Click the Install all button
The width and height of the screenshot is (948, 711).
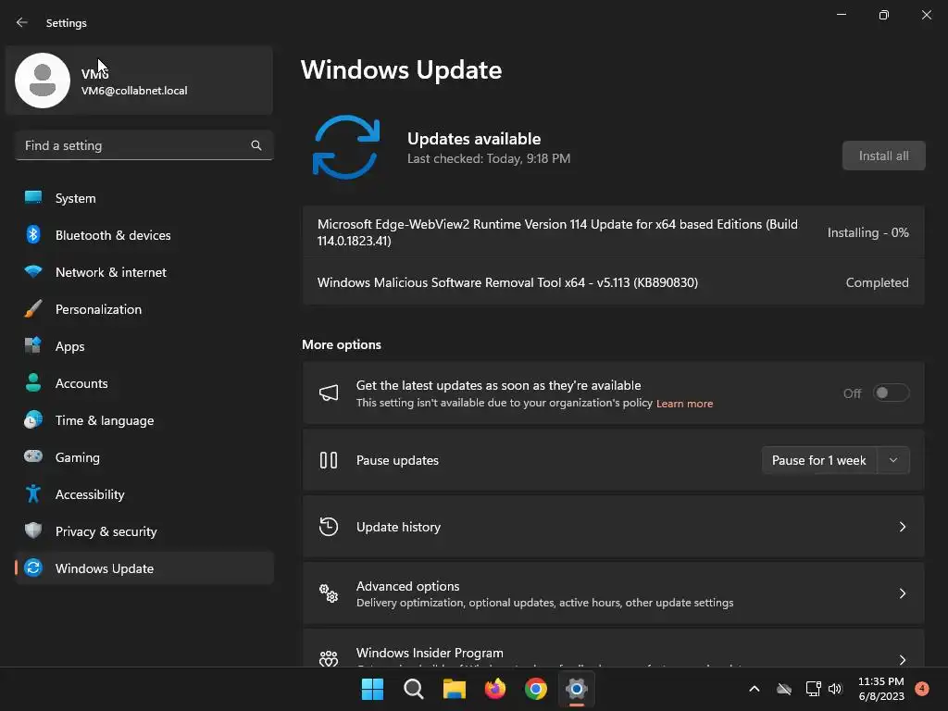point(883,156)
